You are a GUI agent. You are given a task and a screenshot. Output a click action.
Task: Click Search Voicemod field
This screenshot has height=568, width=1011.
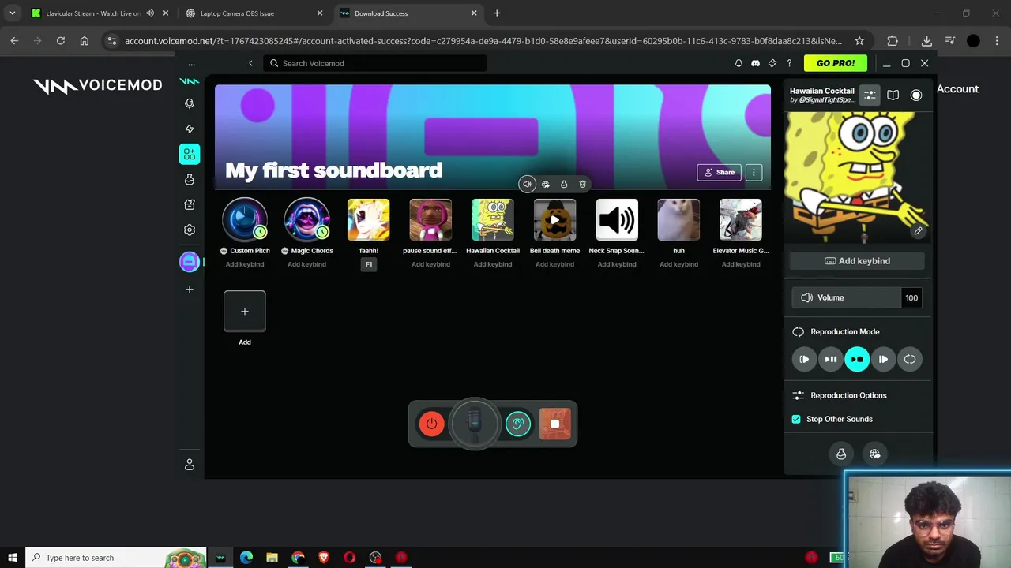[x=375, y=63]
